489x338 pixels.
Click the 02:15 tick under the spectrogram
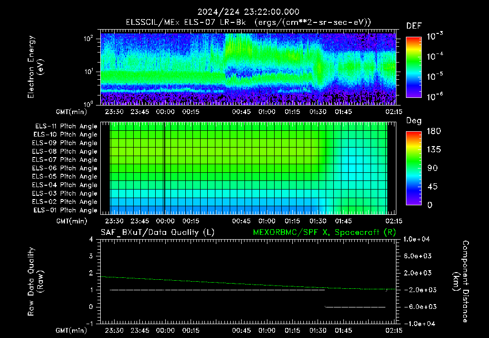393,112
